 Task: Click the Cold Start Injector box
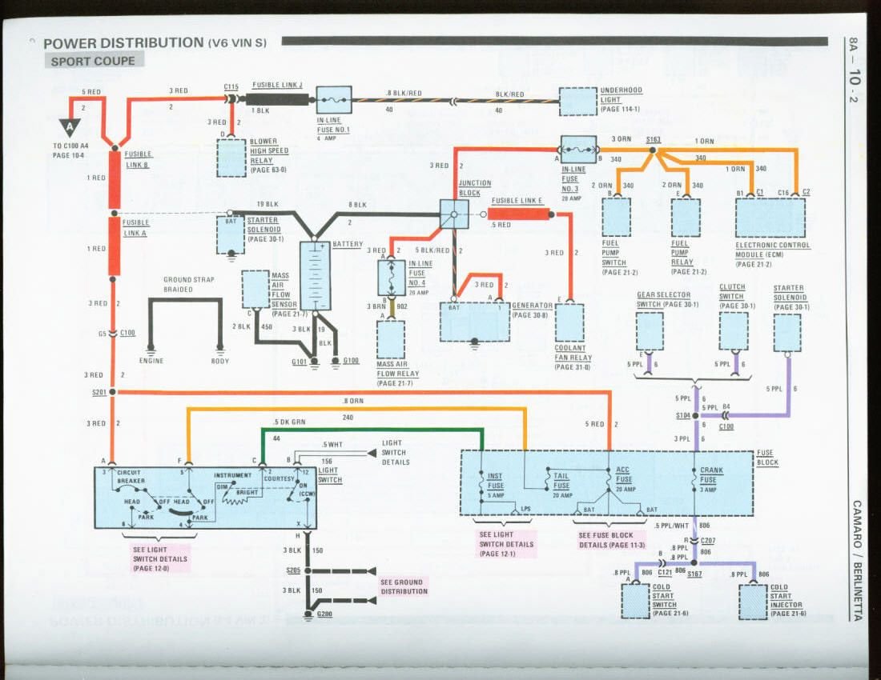[x=753, y=602]
